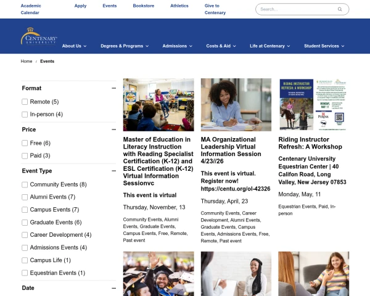
Task: Open Life at Centenary dropdown
Action: (269, 46)
